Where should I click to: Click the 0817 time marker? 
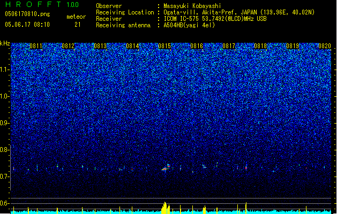point(229,46)
